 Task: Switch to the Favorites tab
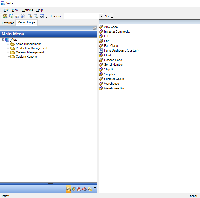click(8, 23)
